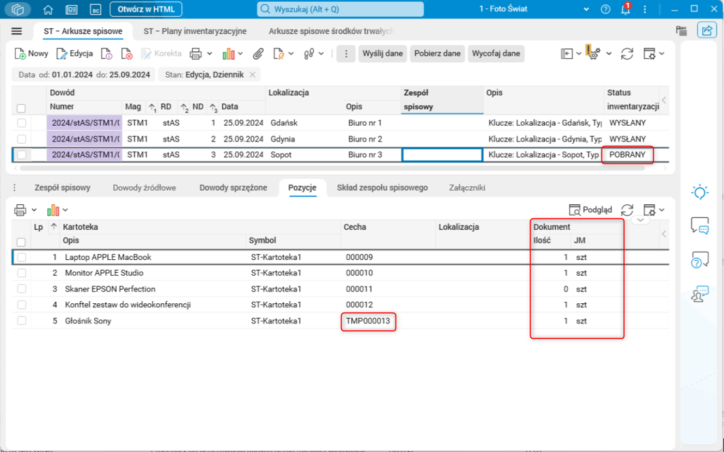724x452 pixels.
Task: Switch to ST – Plany inwentaryzacyjne tab
Action: [195, 31]
